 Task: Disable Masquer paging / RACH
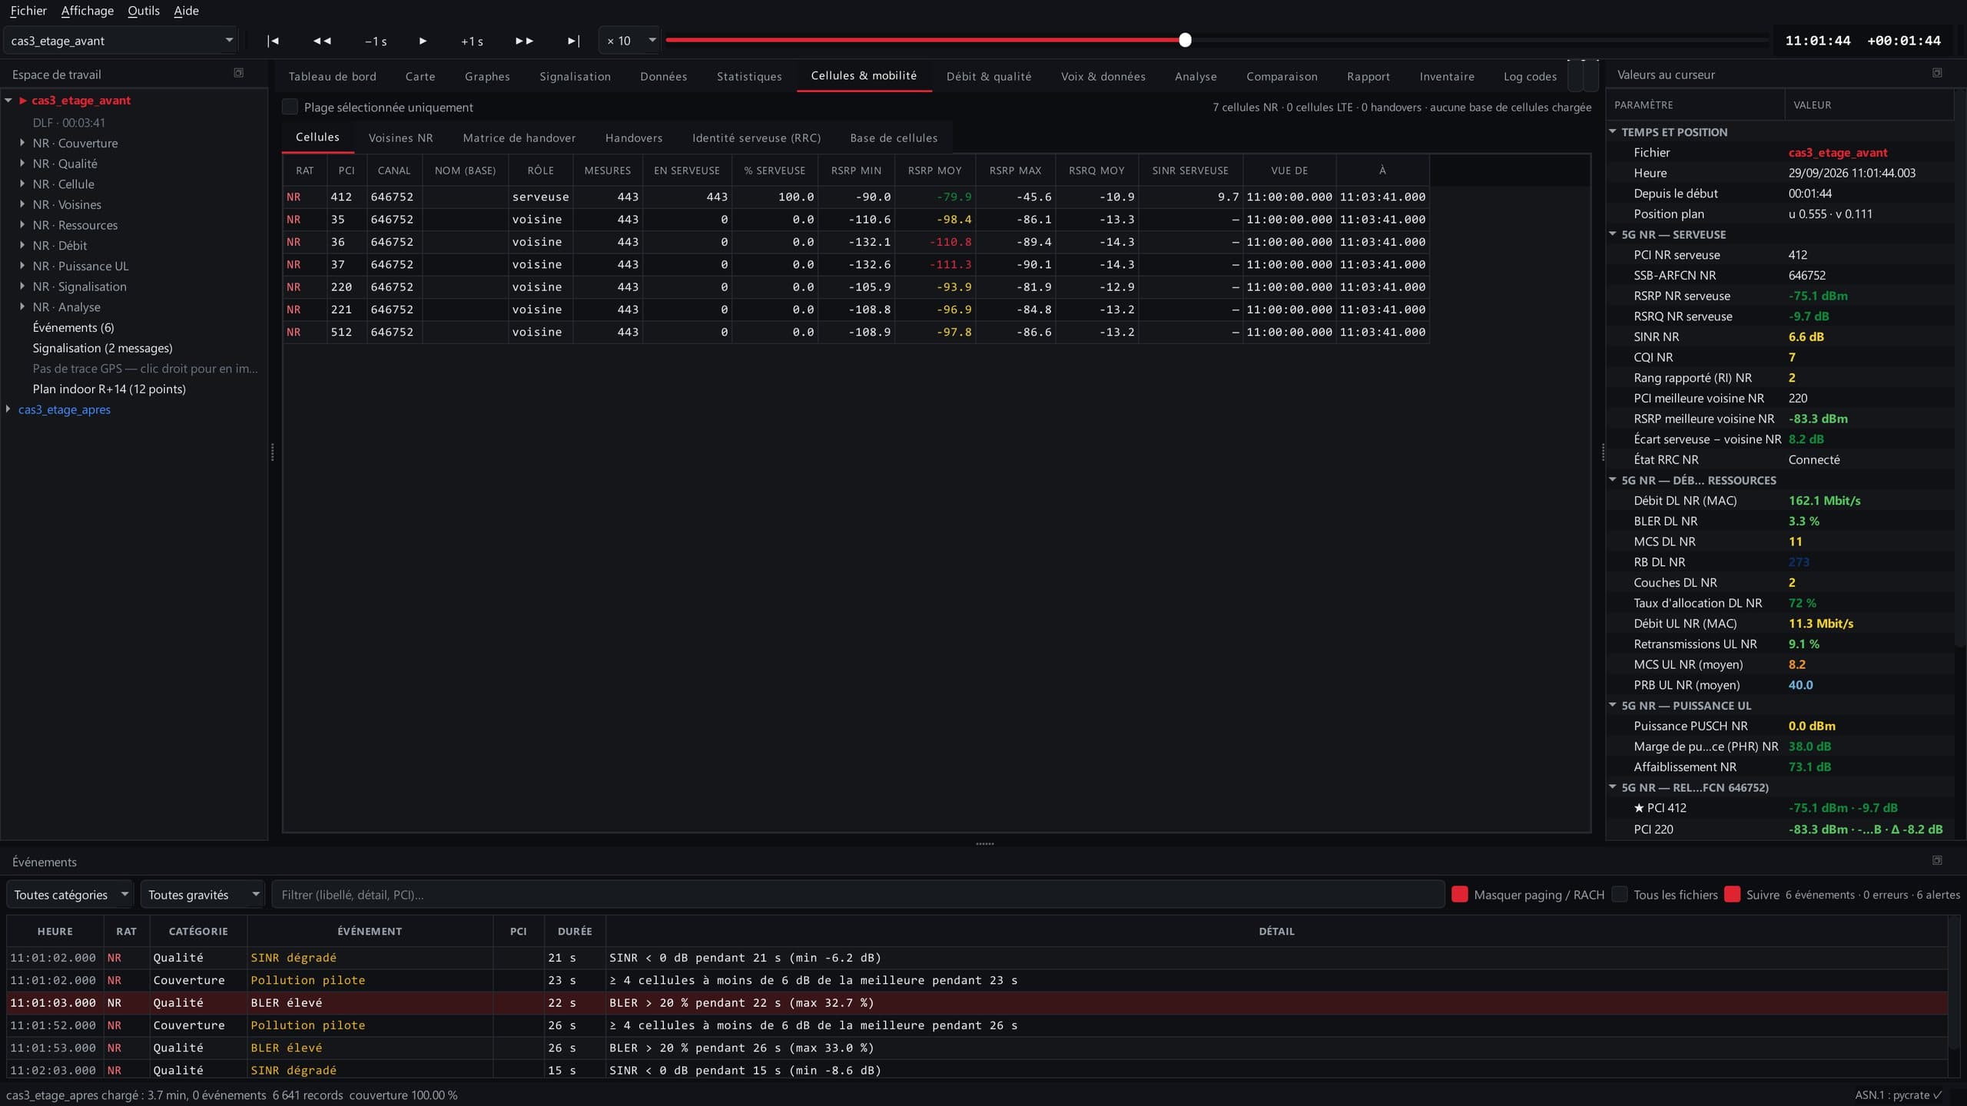1459,894
